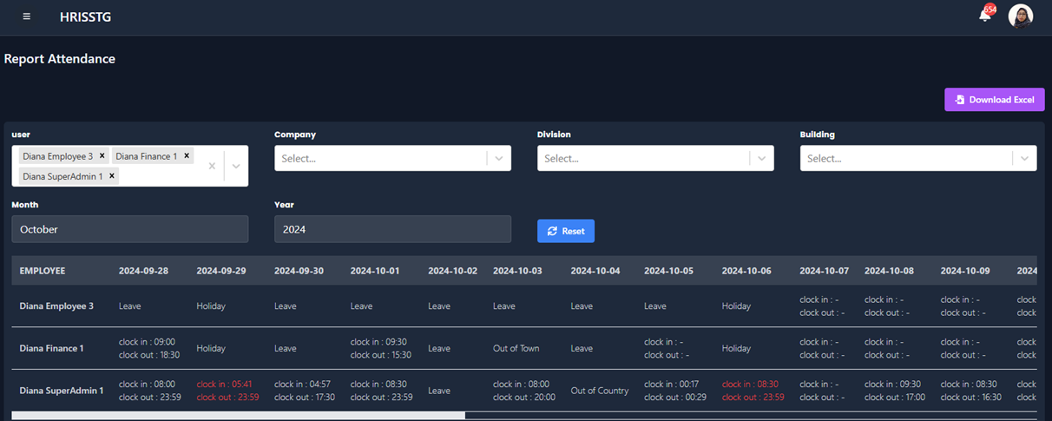Select the Diana Employee 3 row name

point(56,306)
